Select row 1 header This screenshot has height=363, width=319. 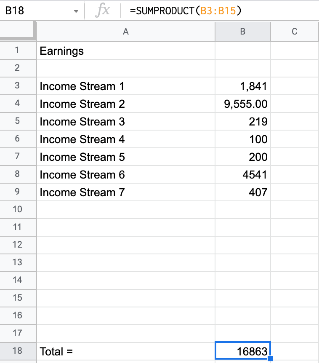[x=18, y=51]
